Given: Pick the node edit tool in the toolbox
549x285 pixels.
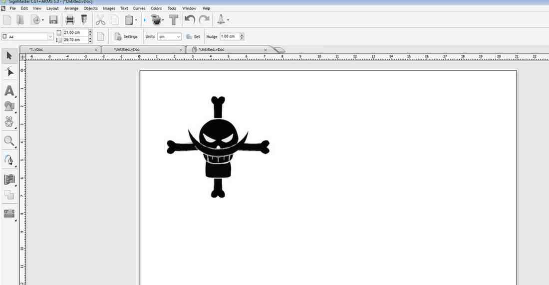Looking at the screenshot, I should (9, 72).
